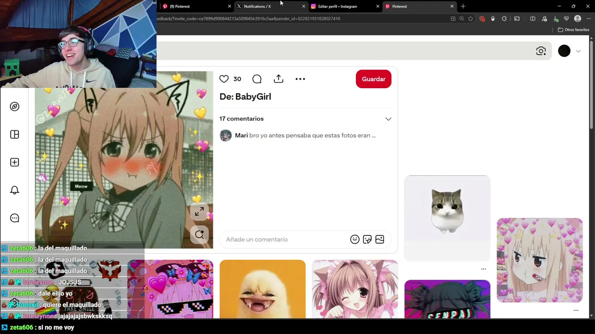595x334 pixels.
Task: Open the cat pin thumbnail
Action: pos(447,218)
